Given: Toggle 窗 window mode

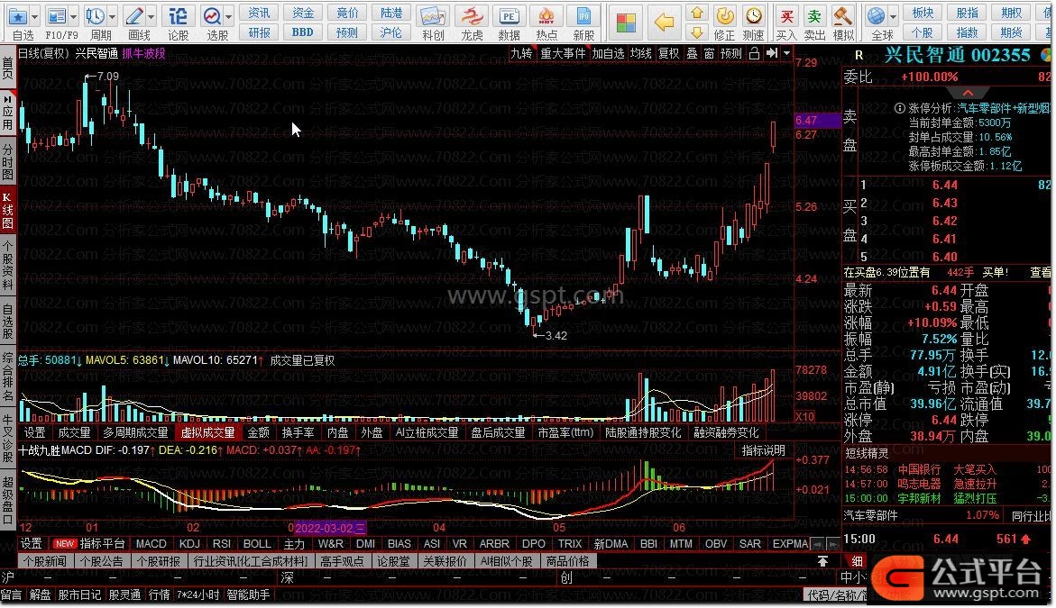Looking at the screenshot, I should 709,53.
